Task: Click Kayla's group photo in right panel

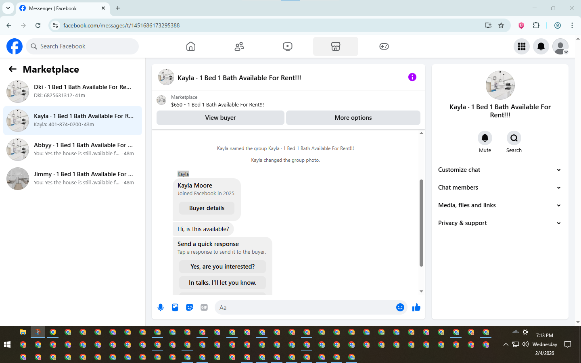Action: [x=500, y=85]
